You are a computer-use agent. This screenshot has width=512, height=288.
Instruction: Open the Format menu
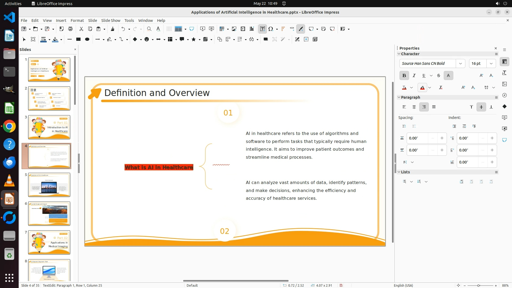(77, 21)
